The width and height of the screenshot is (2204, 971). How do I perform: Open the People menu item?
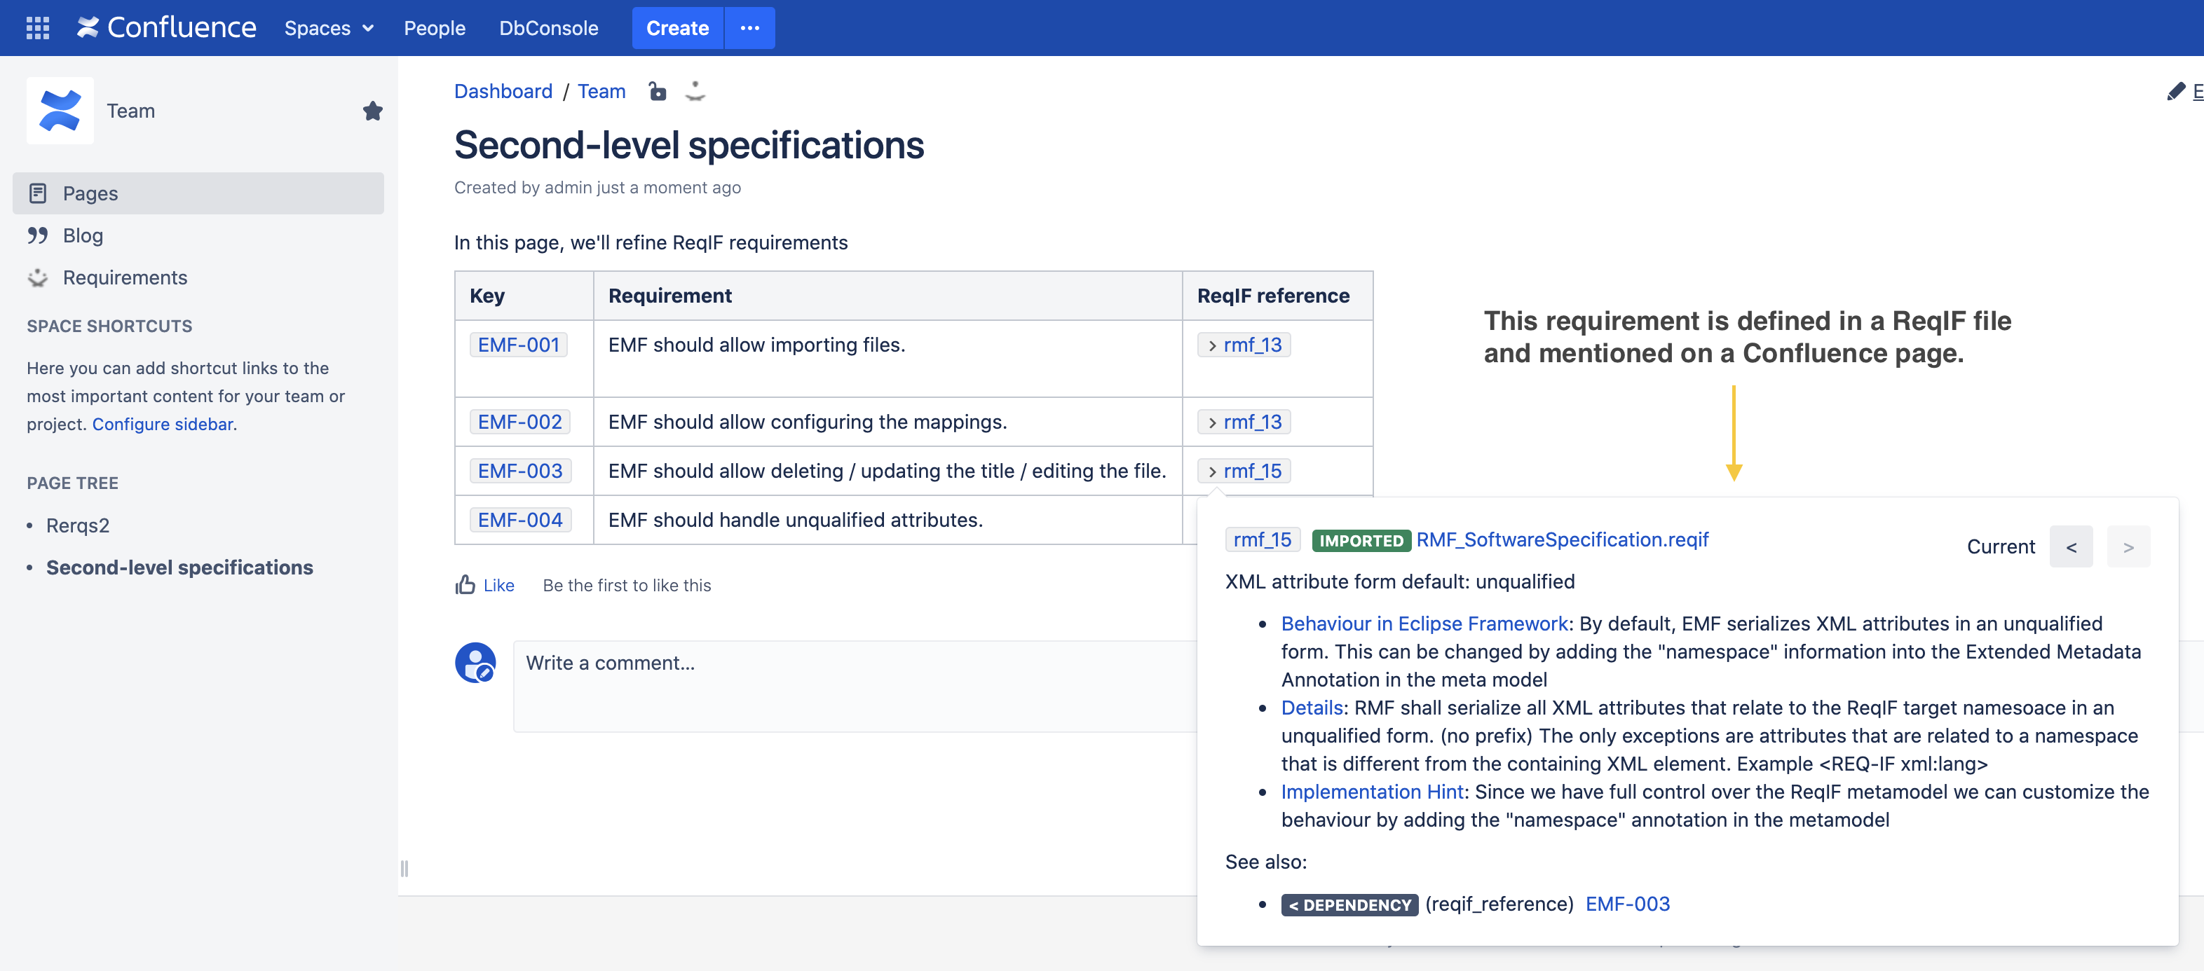click(x=434, y=28)
